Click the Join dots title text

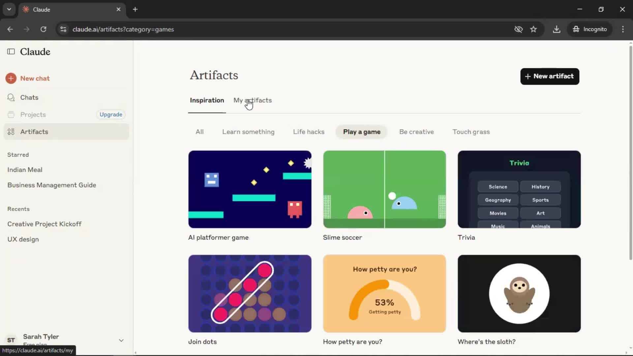click(202, 342)
